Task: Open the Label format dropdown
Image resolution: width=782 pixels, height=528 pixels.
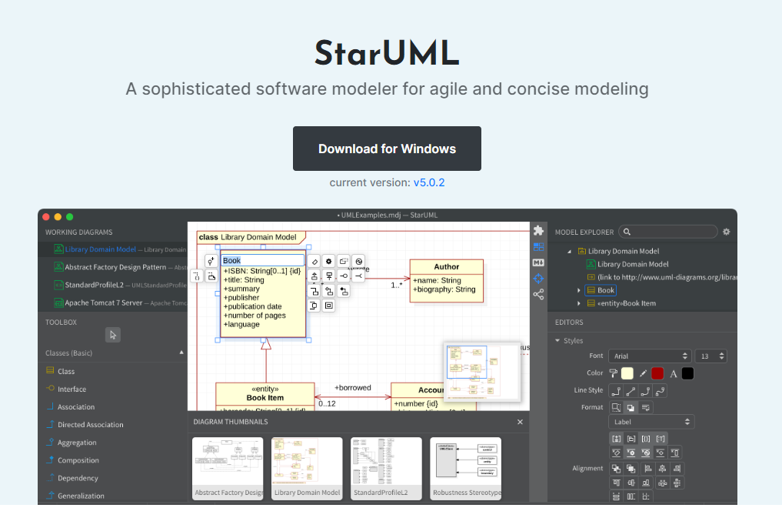Action: 651,422
